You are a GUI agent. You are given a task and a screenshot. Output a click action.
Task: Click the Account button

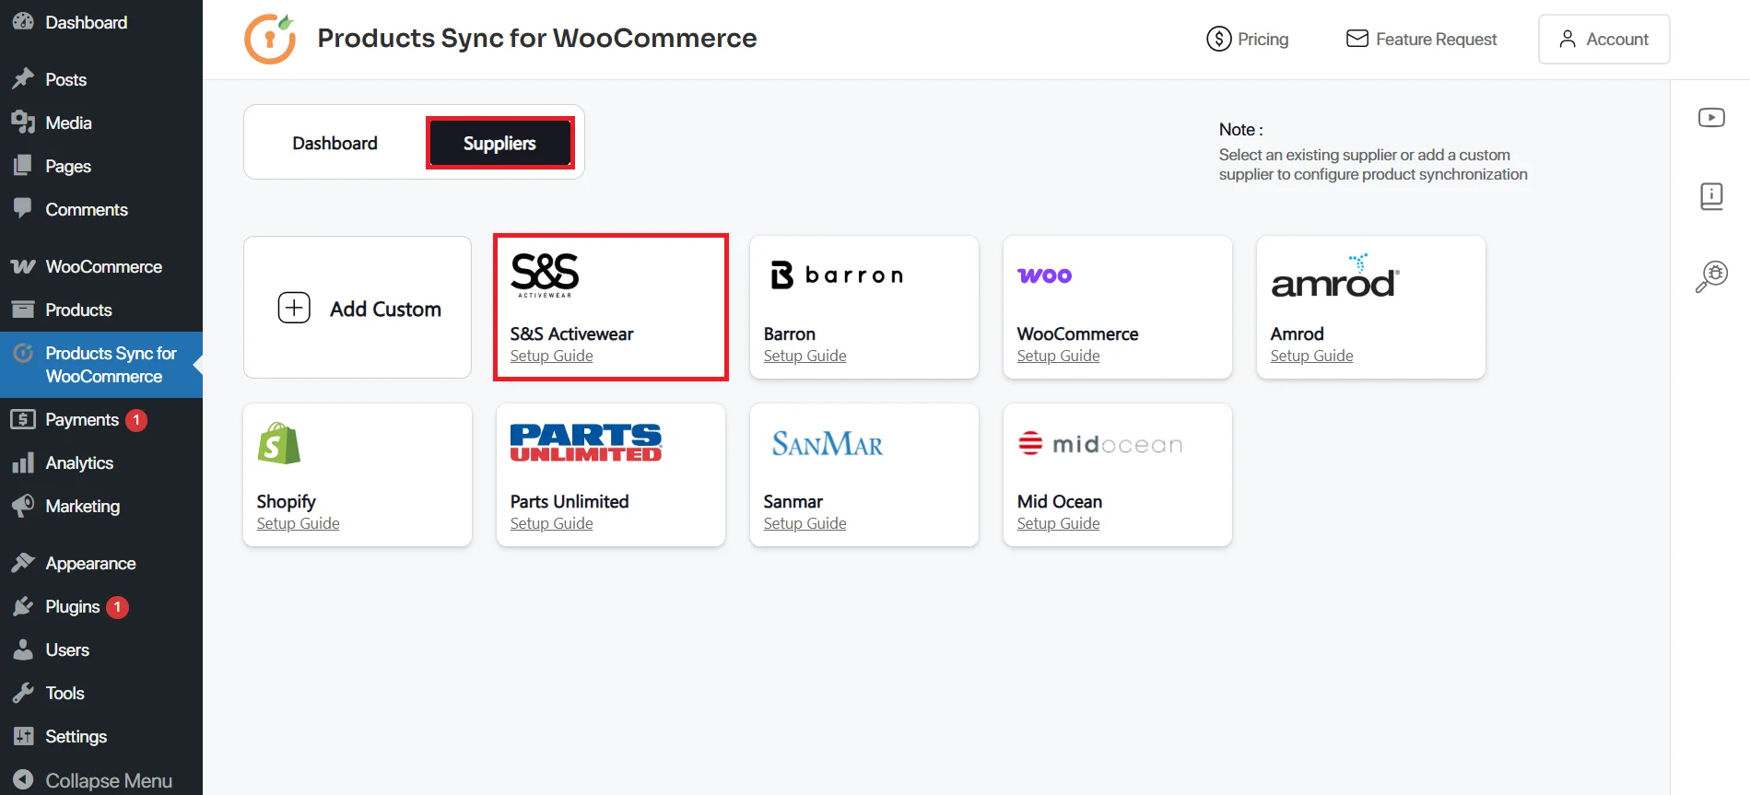(x=1603, y=39)
